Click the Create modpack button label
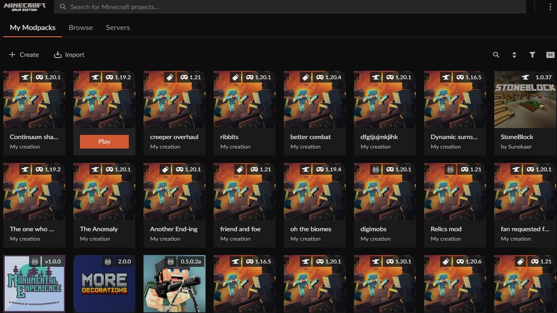557x313 pixels. tap(29, 55)
